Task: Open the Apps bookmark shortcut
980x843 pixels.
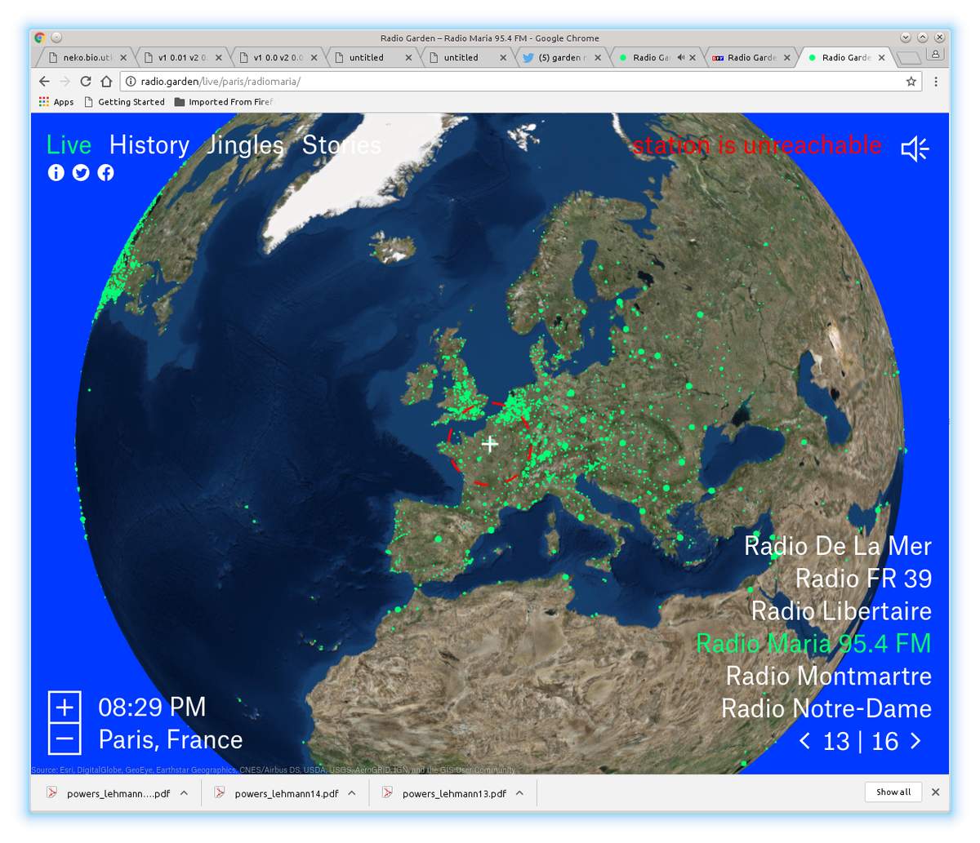Action: click(x=56, y=102)
